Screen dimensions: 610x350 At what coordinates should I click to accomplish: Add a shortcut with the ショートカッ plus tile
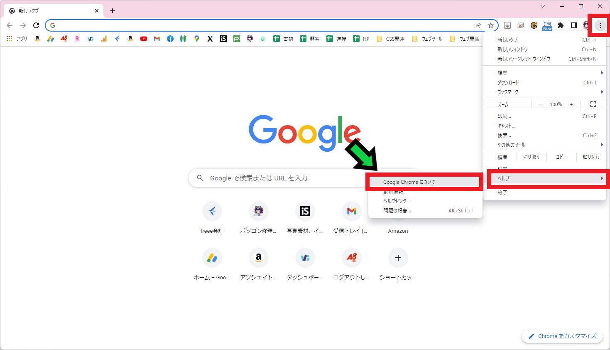coord(398,264)
